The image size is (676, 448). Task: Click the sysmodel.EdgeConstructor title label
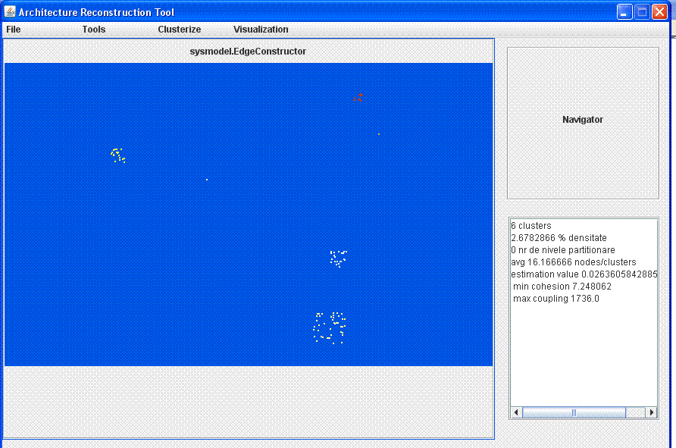[x=248, y=52]
